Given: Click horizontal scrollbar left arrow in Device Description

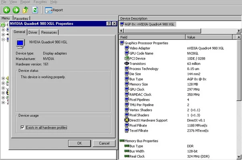Looking at the screenshot, I should [121, 31].
